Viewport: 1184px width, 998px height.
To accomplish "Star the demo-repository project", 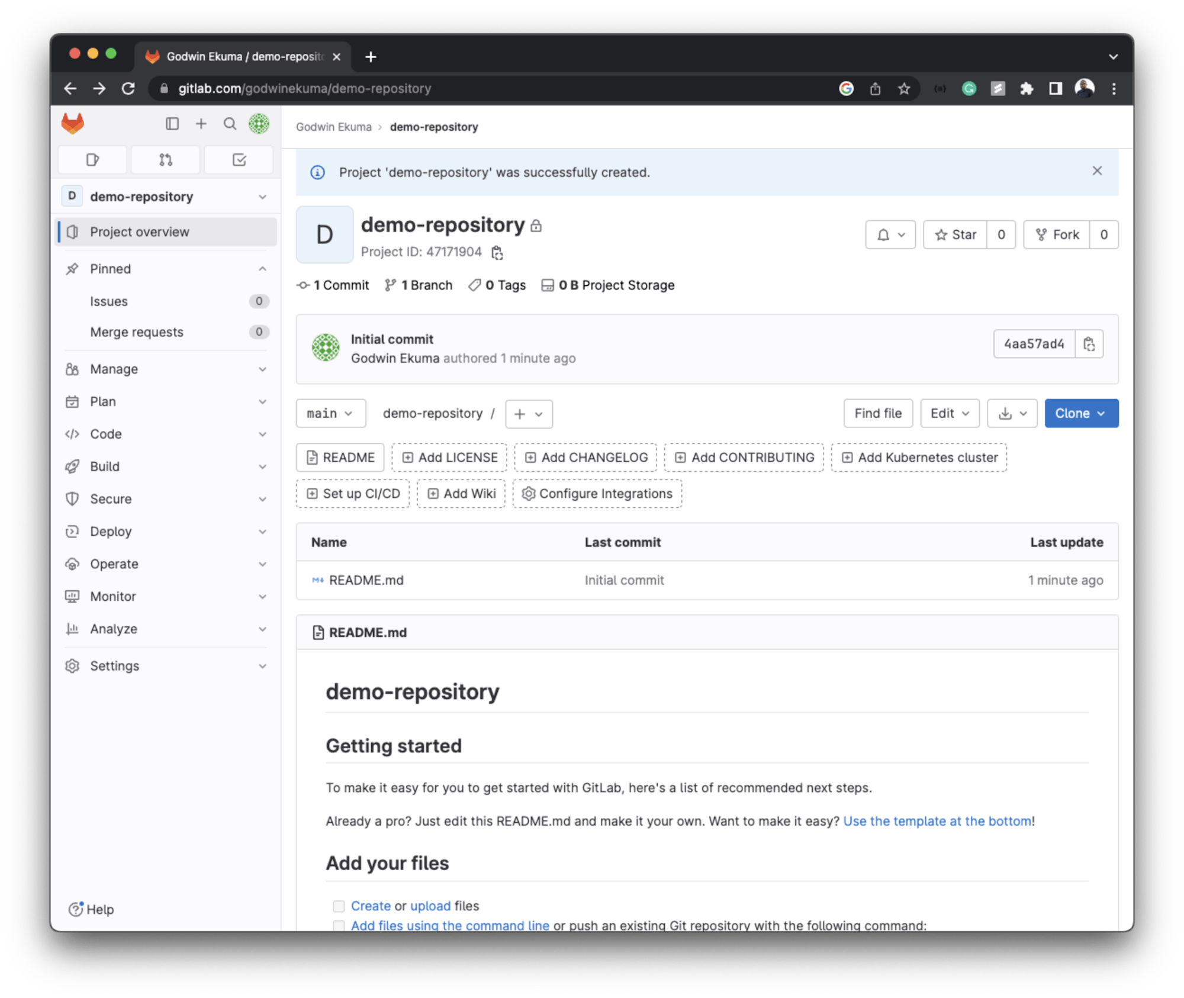I will pos(955,235).
